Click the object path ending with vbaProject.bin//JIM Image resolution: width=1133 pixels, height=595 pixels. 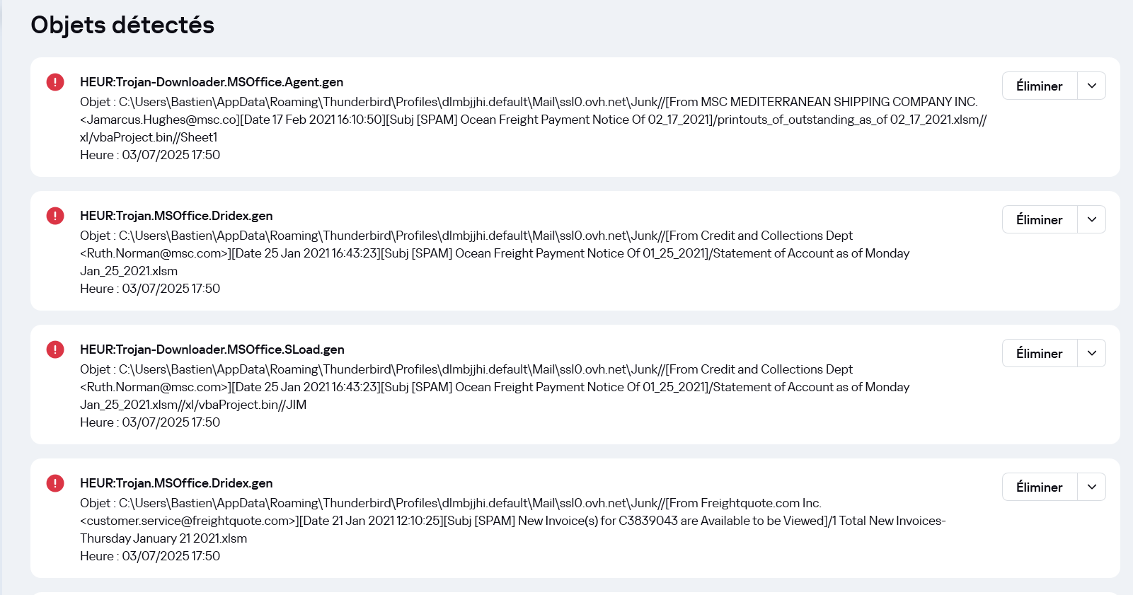click(495, 387)
